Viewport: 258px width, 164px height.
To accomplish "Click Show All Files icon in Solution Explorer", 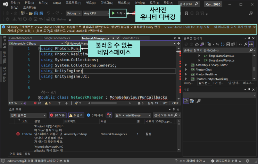I will [233, 44].
